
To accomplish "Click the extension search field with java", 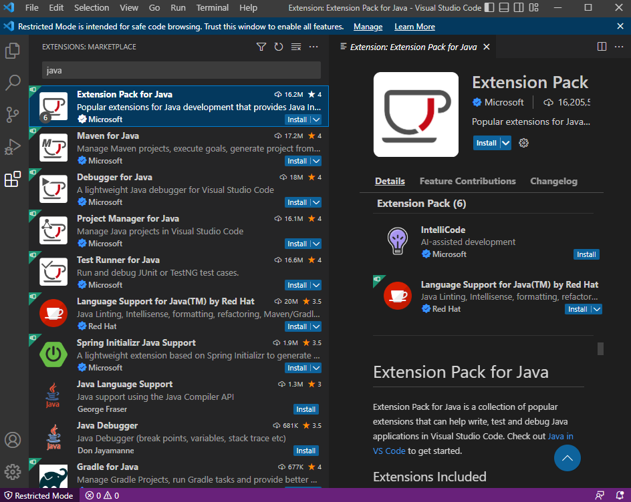I will pos(181,70).
